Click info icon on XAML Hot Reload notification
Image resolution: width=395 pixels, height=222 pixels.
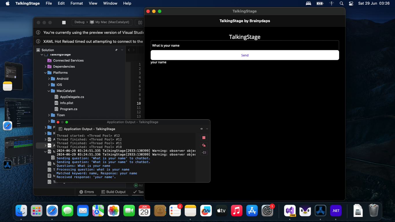click(38, 41)
